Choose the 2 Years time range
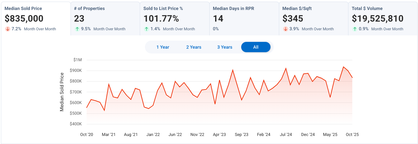This screenshot has width=418, height=144. [x=194, y=47]
